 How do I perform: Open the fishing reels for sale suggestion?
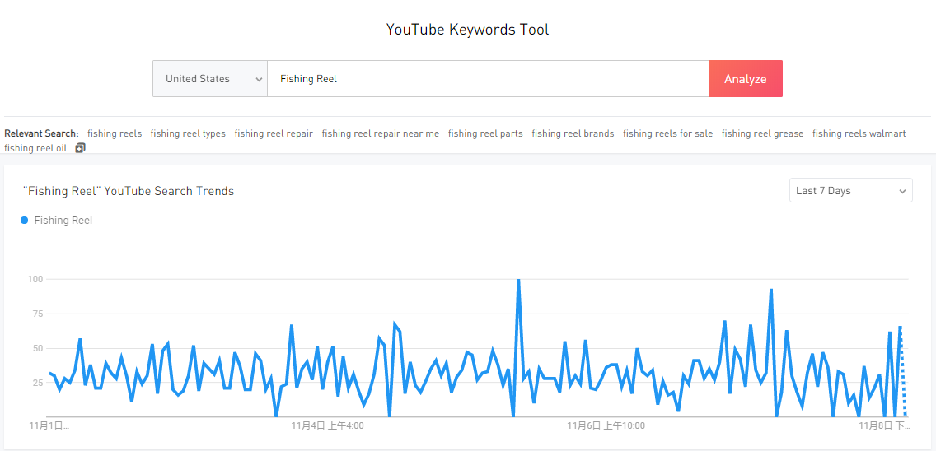(668, 133)
